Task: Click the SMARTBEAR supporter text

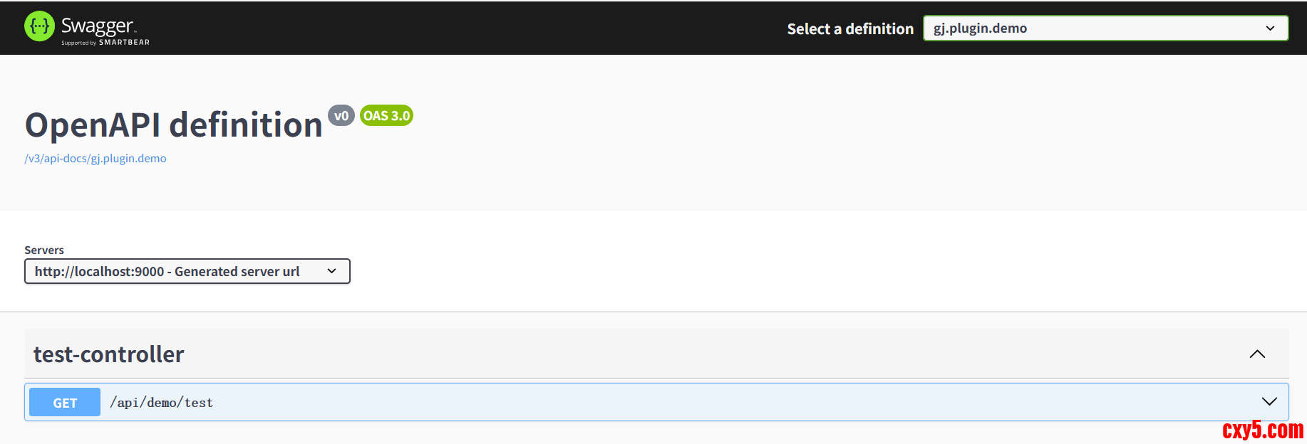Action: tap(124, 43)
